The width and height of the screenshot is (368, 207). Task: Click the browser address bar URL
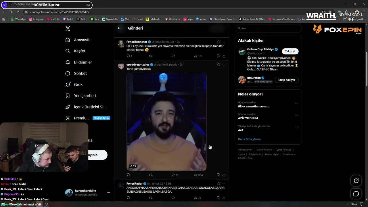point(59,12)
